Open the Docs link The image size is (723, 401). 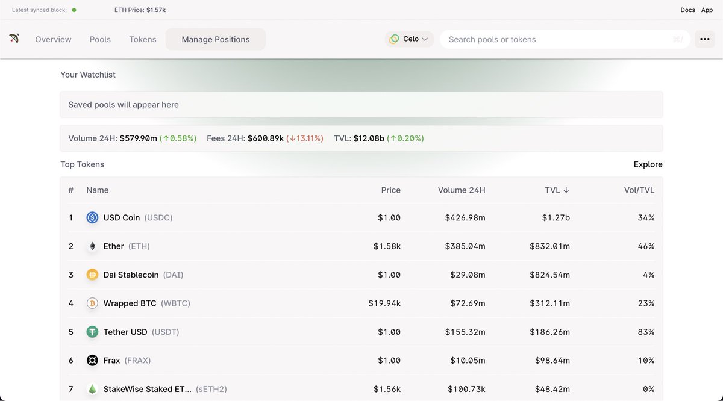(x=687, y=10)
